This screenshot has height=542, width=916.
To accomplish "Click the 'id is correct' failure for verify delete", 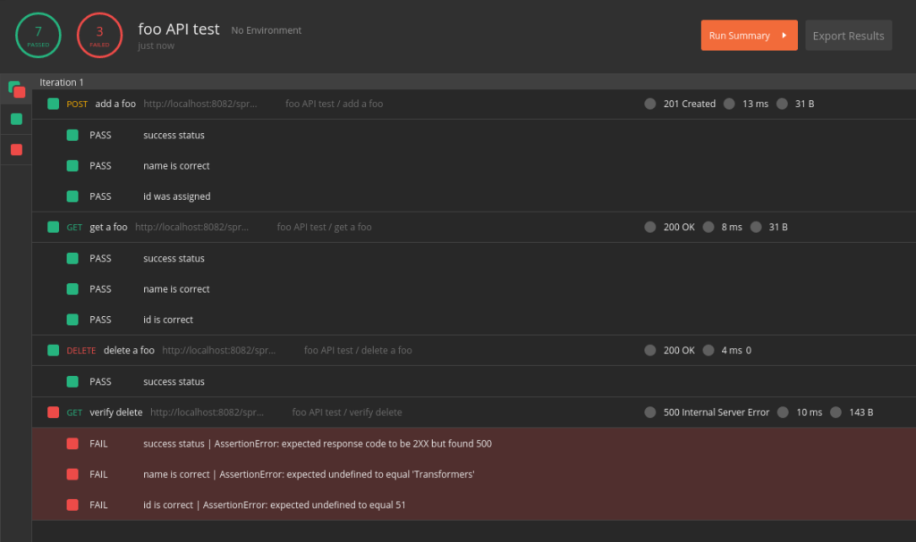I will (274, 504).
